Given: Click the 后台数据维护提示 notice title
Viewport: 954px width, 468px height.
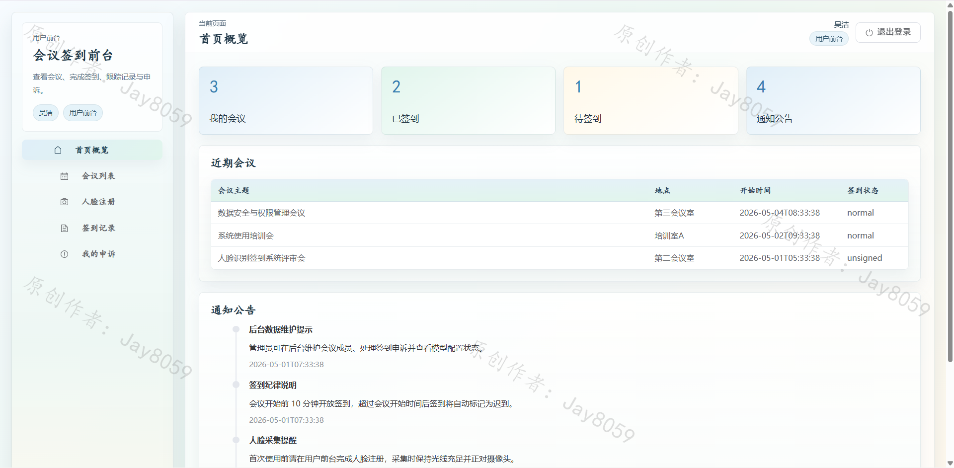Looking at the screenshot, I should click(x=281, y=329).
